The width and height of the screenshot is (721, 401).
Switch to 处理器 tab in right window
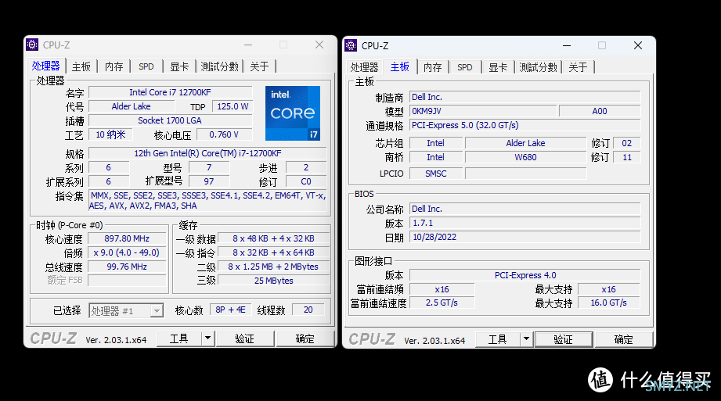coord(364,67)
